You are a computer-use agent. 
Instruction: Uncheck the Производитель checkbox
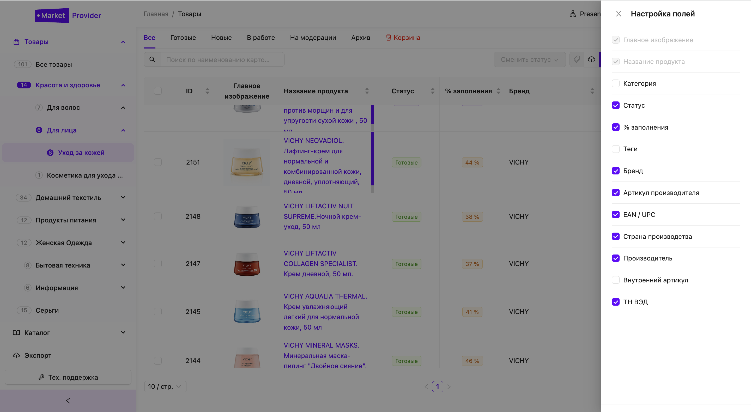point(616,258)
